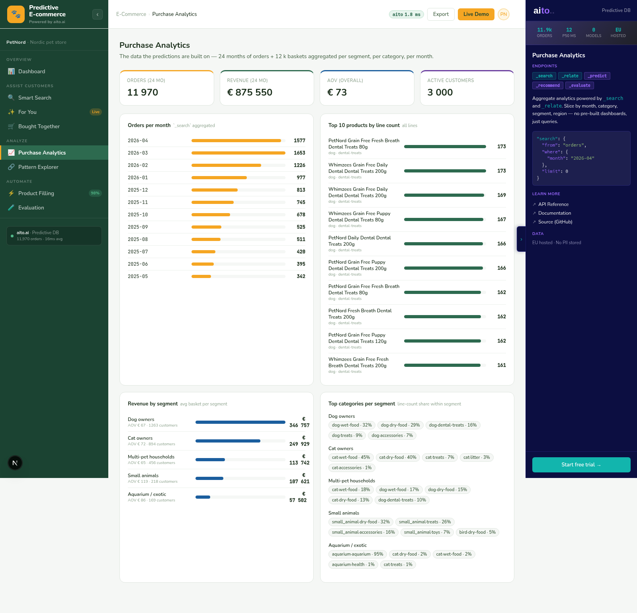The image size is (637, 613).
Task: Click the Dashboard chart icon
Action: pos(11,71)
